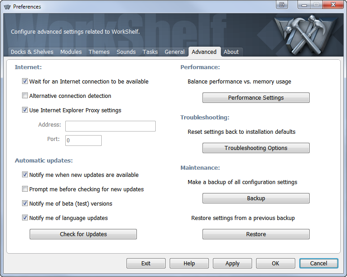This screenshot has height=277, width=347.
Task: Select the About tab
Action: 231,52
